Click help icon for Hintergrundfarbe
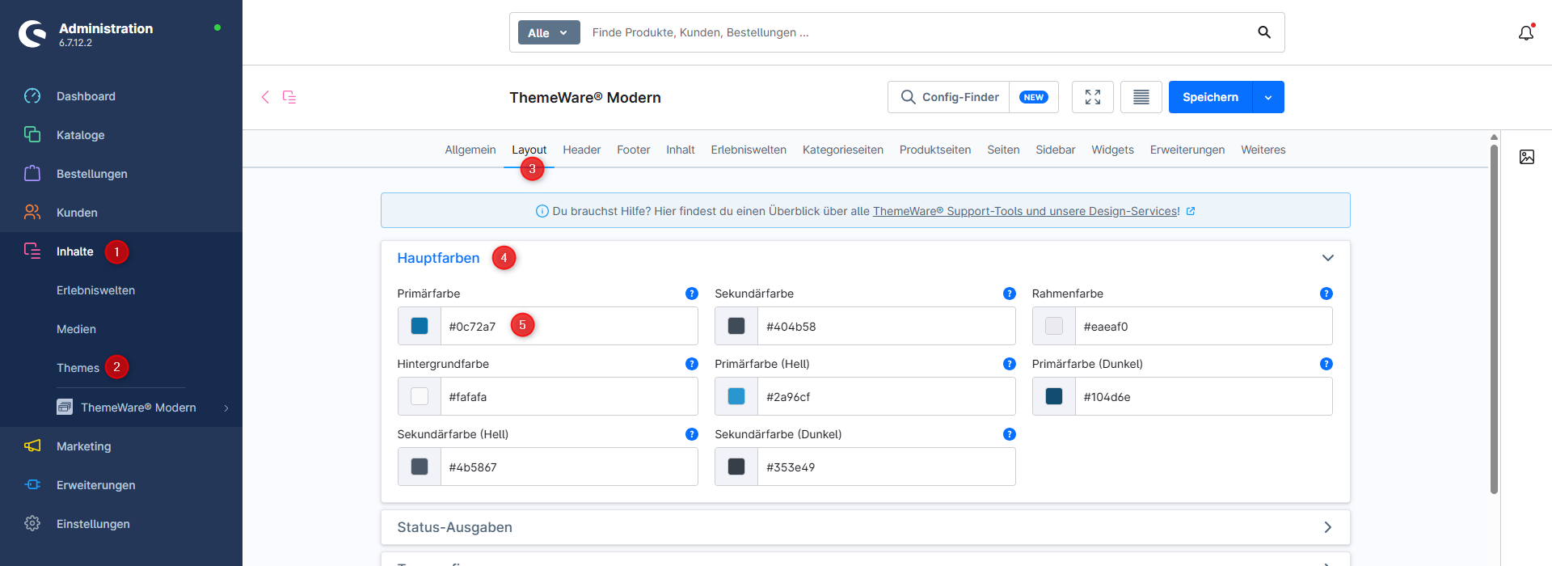This screenshot has height=566, width=1552. coord(692,364)
